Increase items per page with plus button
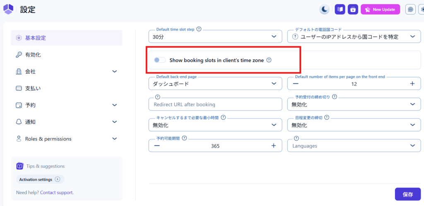424x206 pixels. point(412,84)
